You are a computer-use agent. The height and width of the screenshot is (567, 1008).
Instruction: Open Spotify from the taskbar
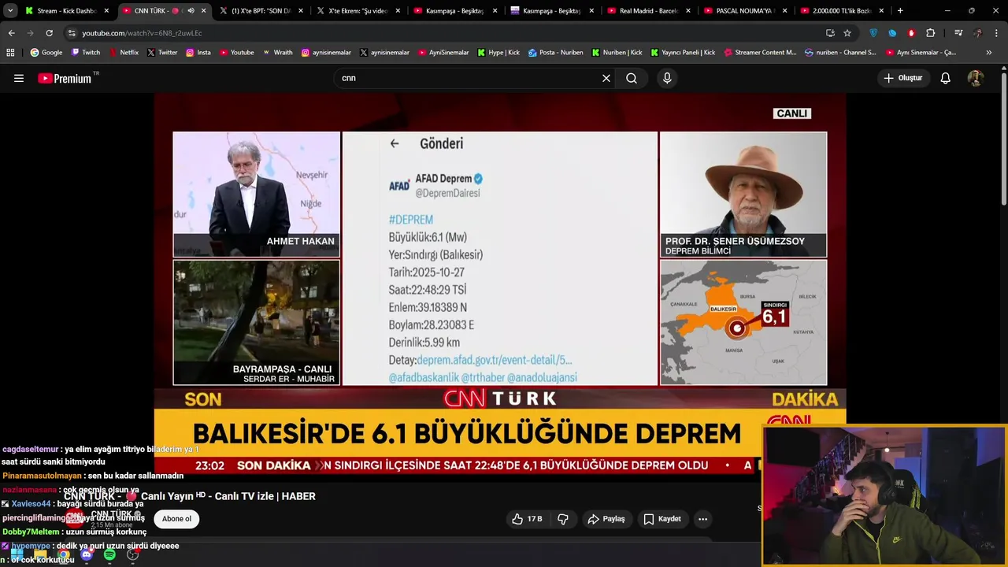click(109, 554)
